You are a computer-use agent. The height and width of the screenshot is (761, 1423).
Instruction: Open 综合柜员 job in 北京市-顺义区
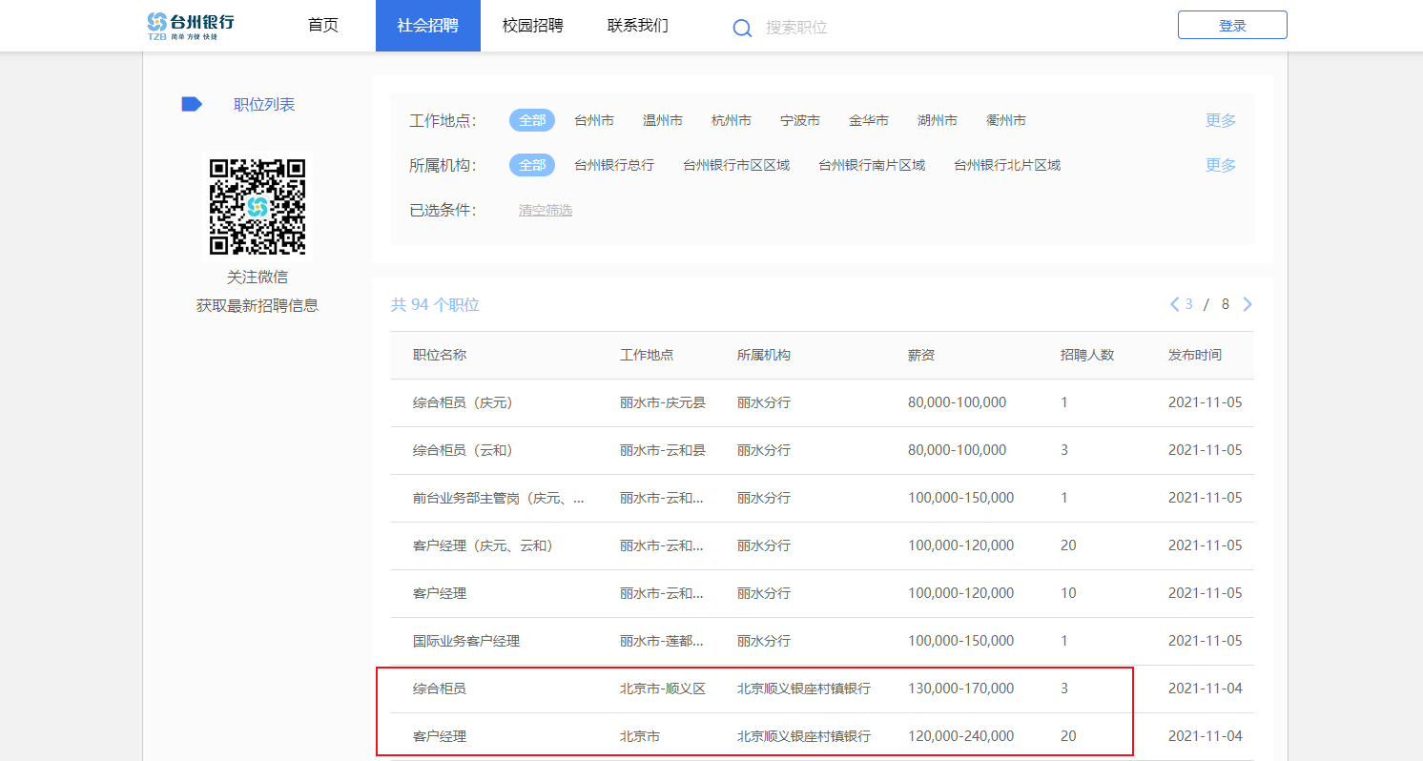(440, 689)
